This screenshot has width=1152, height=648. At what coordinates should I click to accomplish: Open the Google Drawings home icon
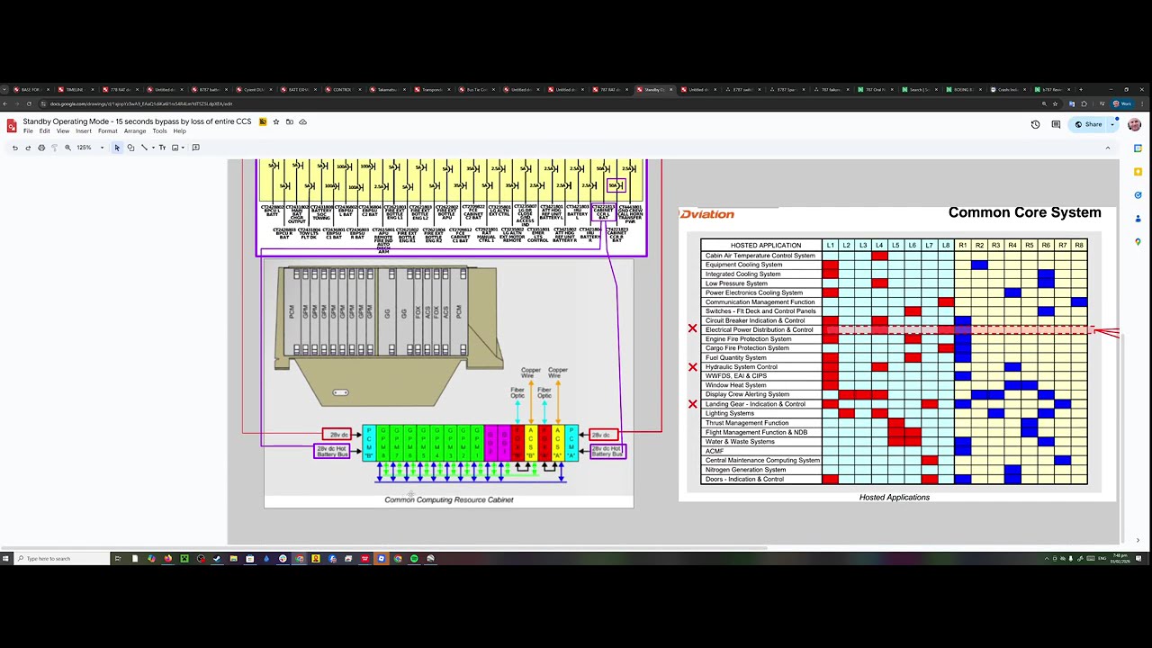tap(12, 125)
